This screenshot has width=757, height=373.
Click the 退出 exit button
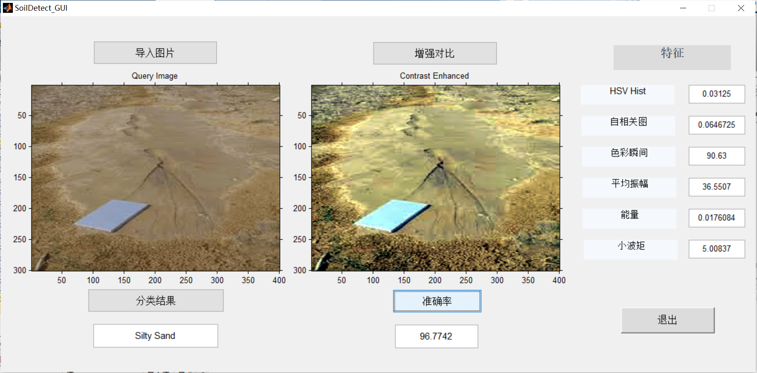tap(668, 320)
